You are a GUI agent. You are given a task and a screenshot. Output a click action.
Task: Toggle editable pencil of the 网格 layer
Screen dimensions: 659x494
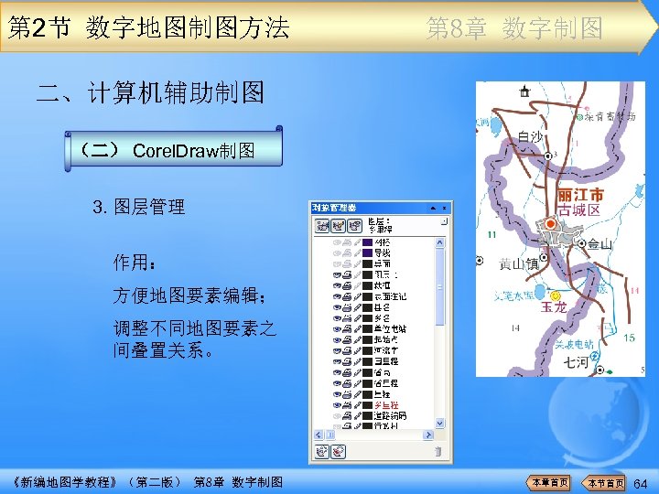tap(357, 242)
